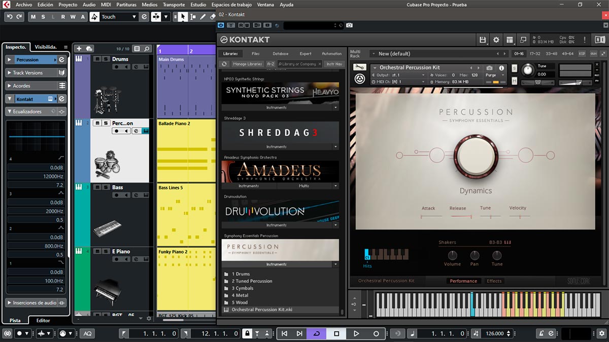Viewport: 609px width, 342px height.
Task: Select the 17-32 channel page button
Action: pyautogui.click(x=535, y=53)
